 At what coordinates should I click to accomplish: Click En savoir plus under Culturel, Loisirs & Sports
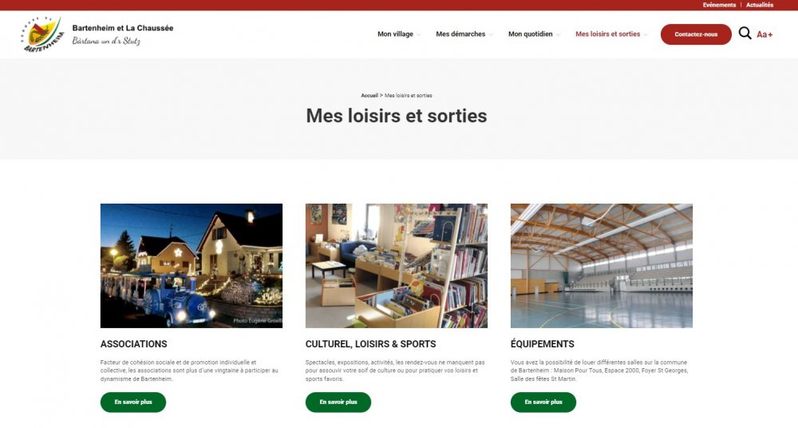(338, 402)
